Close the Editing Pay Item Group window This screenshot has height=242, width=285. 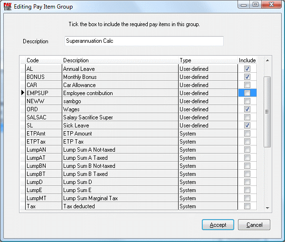271,5
